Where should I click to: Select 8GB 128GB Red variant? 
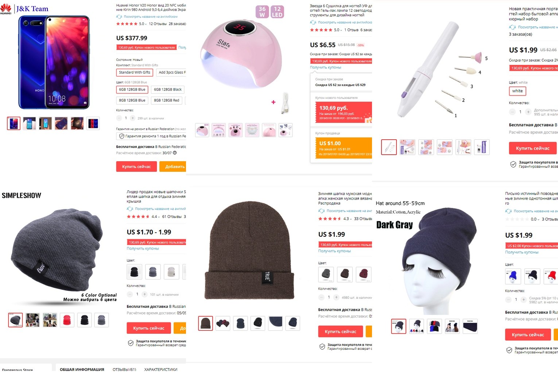(x=167, y=100)
